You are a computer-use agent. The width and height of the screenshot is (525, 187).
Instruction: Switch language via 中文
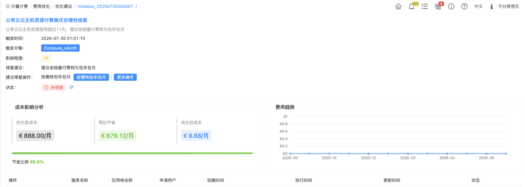478,6
